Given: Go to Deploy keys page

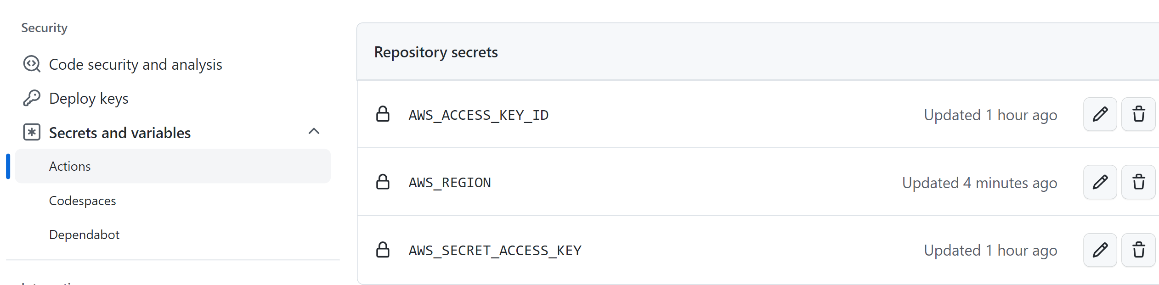Looking at the screenshot, I should 89,99.
